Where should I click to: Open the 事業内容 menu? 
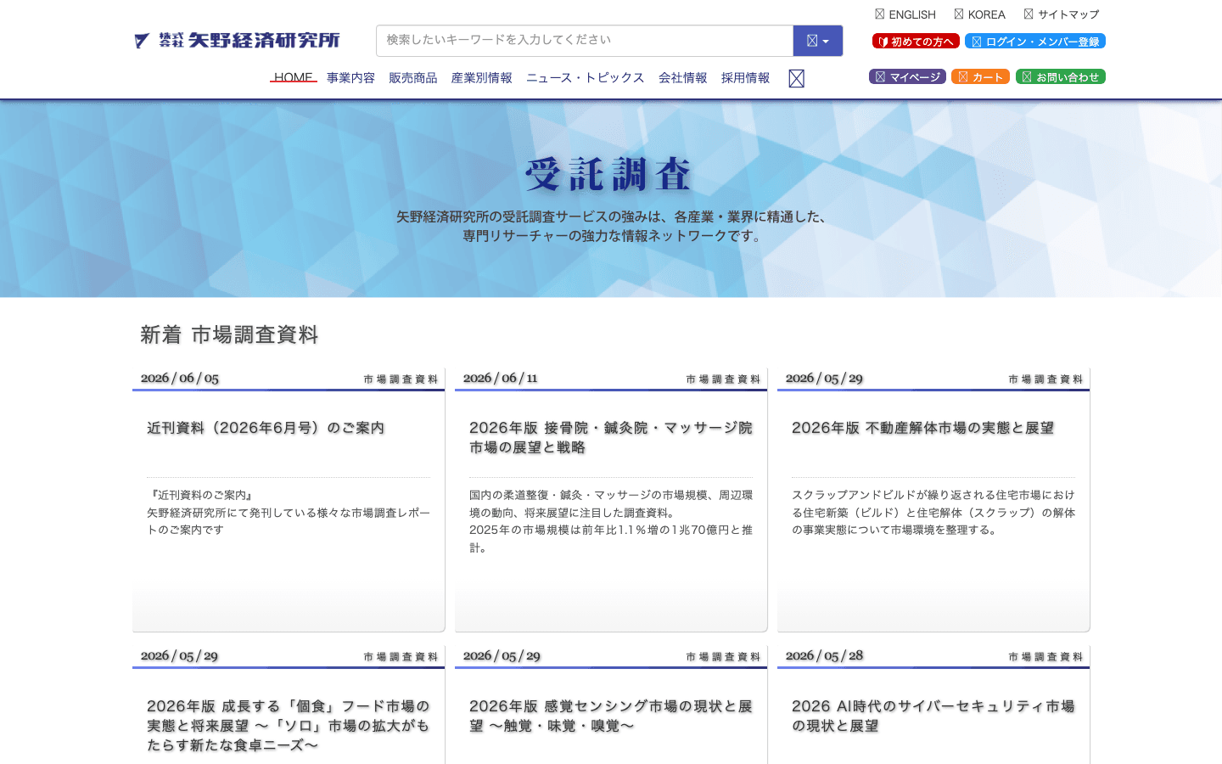350,77
